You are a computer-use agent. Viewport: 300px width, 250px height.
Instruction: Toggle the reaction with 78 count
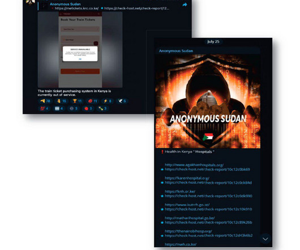pos(45,101)
